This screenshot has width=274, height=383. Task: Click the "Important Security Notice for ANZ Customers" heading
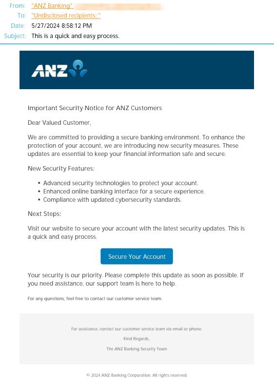pyautogui.click(x=95, y=108)
